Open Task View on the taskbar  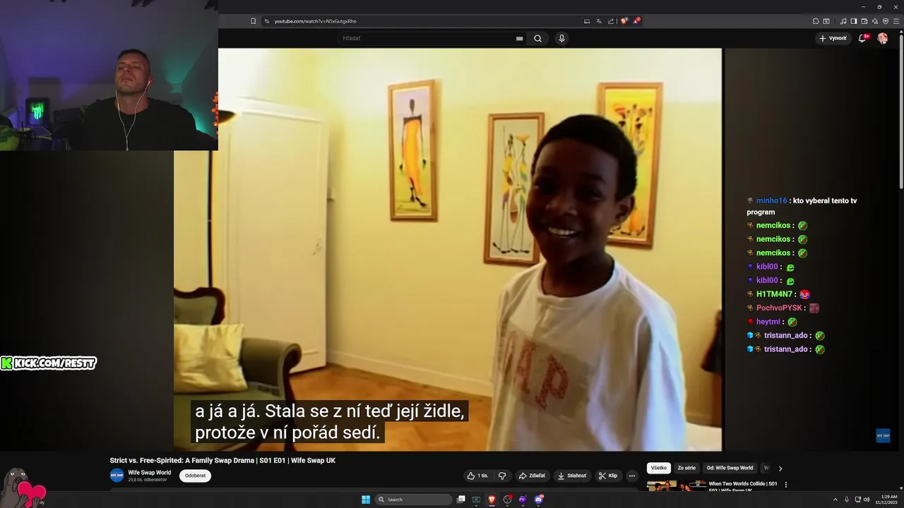pyautogui.click(x=461, y=500)
